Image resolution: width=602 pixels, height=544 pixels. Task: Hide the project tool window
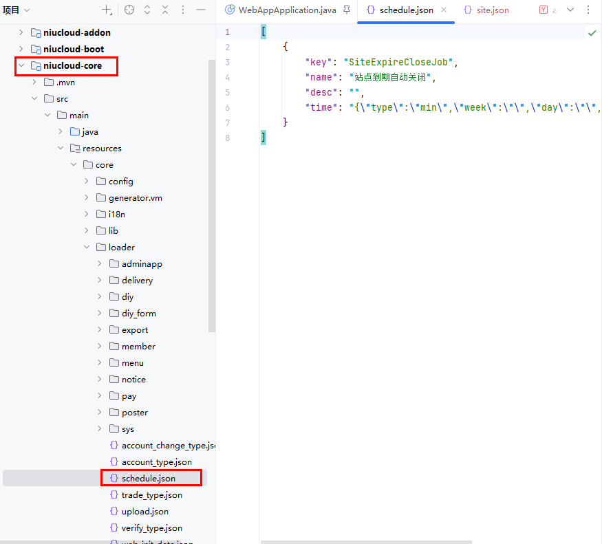(x=201, y=10)
